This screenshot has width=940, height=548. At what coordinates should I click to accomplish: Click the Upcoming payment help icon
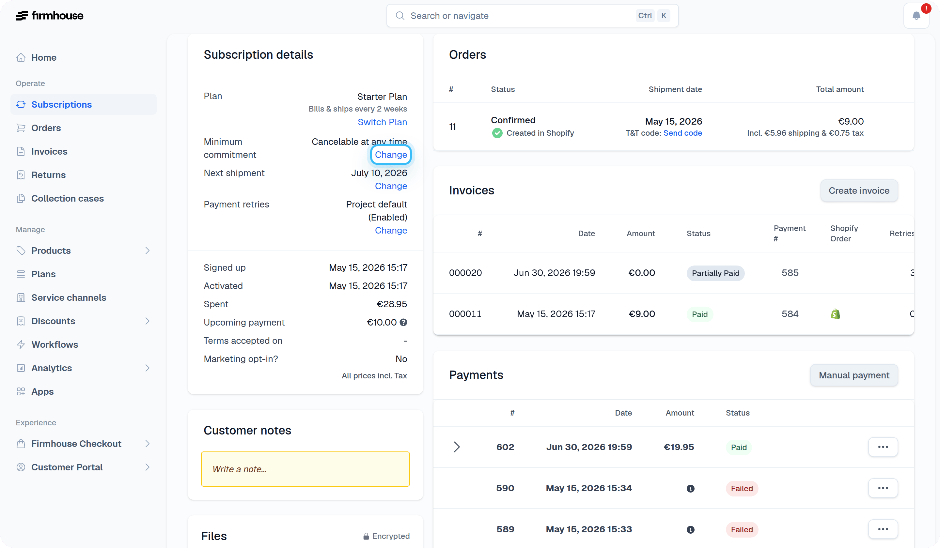tap(403, 323)
